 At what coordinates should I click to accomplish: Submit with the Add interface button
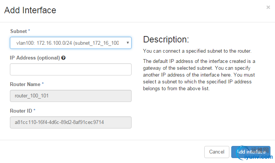(251, 152)
